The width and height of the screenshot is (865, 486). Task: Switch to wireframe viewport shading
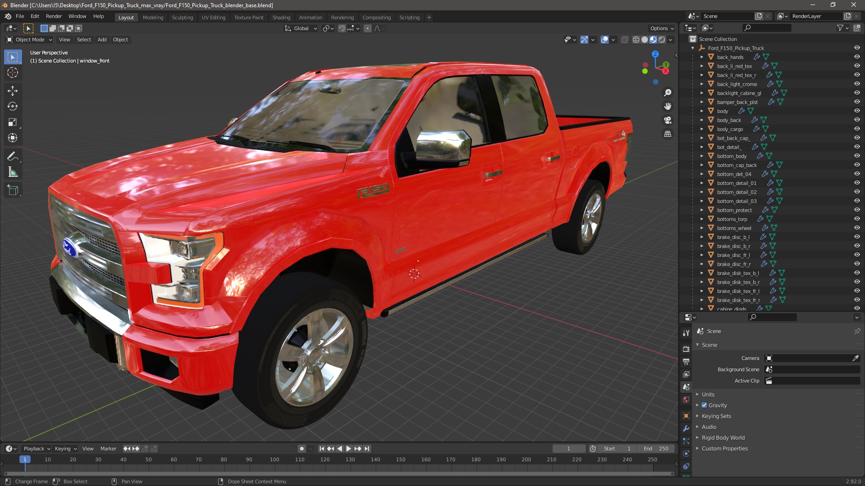tap(636, 40)
